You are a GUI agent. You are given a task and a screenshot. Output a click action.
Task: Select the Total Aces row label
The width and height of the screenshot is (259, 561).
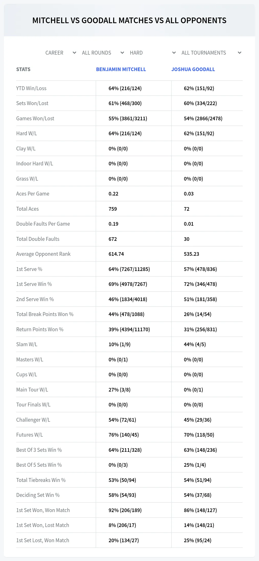click(28, 209)
